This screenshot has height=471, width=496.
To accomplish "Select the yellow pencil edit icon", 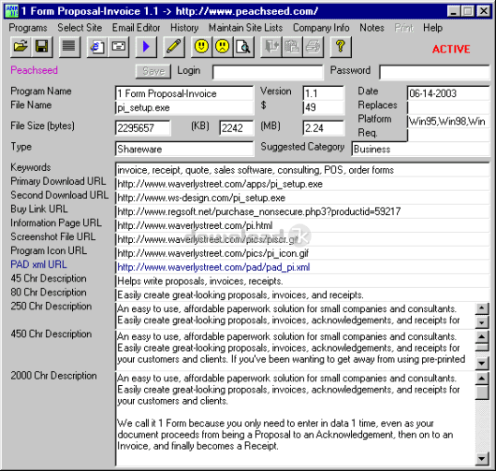I will (x=174, y=47).
